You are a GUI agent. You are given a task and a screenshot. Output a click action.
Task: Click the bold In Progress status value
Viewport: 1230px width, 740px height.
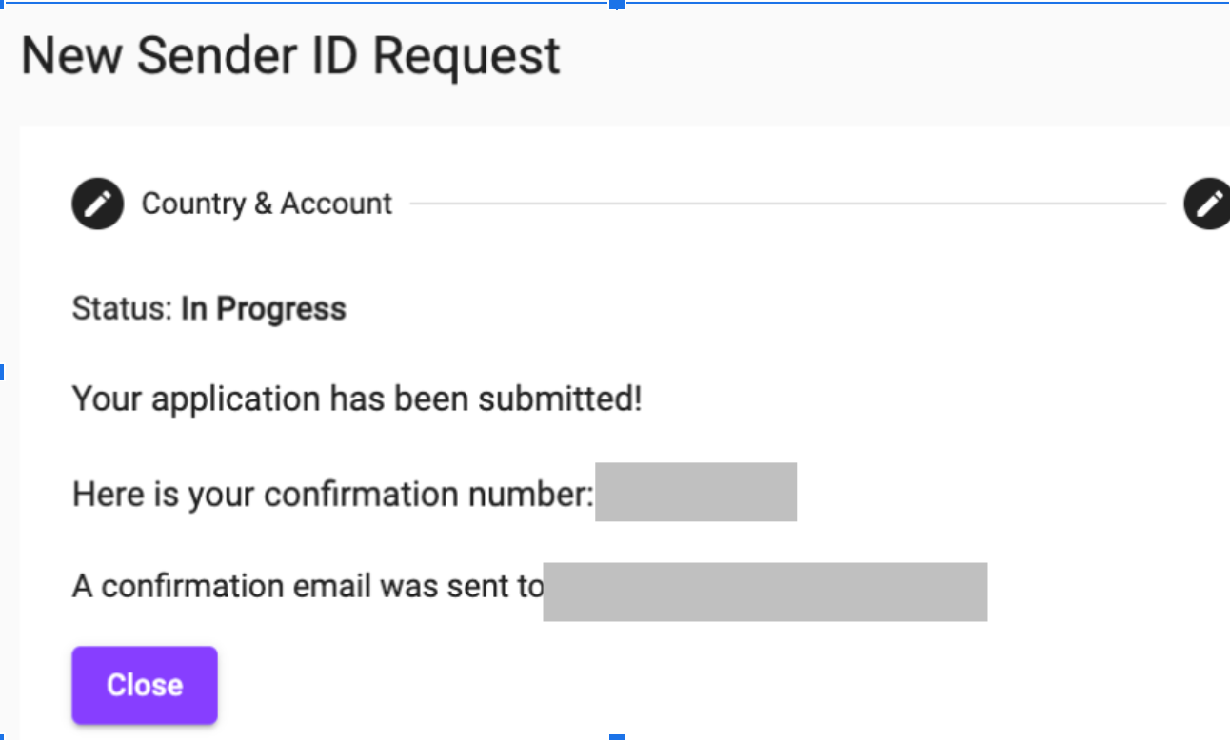click(x=264, y=309)
